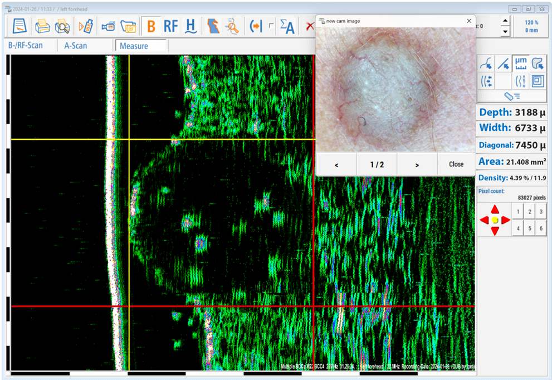The image size is (552, 380).
Task: Click the printer icon in toolbar
Action: tap(42, 26)
